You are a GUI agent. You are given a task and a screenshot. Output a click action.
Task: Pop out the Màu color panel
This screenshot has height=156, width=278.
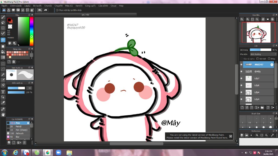point(29,15)
